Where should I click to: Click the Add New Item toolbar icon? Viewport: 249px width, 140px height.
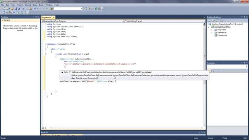pyautogui.click(x=7, y=9)
